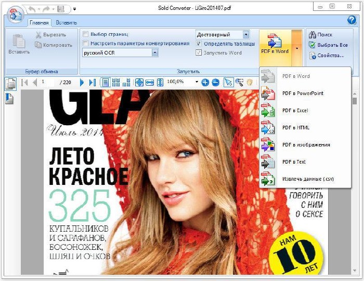Open the help question mark icon
This screenshot has width=364, height=281.
coord(352,20)
